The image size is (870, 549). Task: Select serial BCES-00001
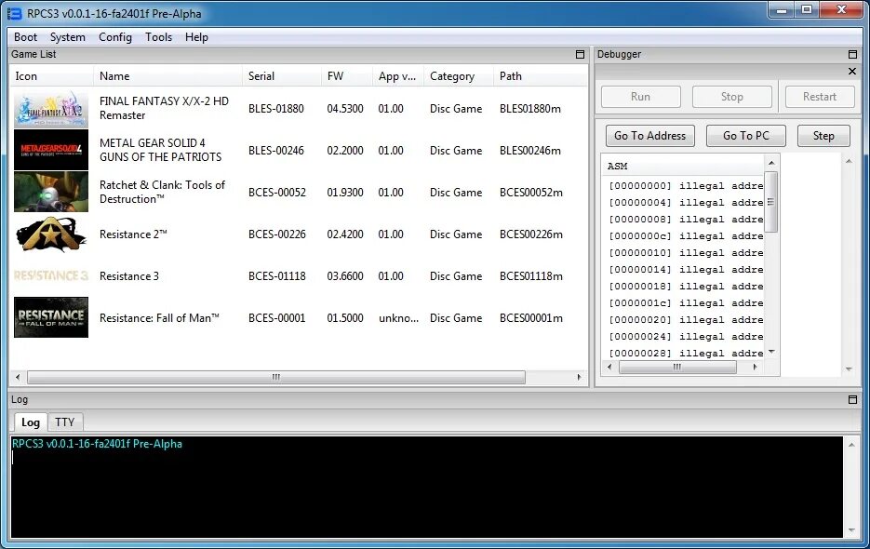click(277, 318)
